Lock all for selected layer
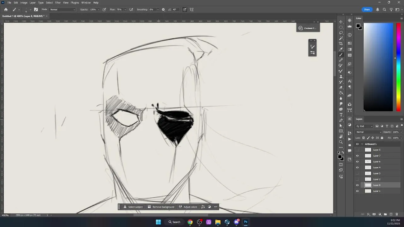 pyautogui.click(x=382, y=138)
